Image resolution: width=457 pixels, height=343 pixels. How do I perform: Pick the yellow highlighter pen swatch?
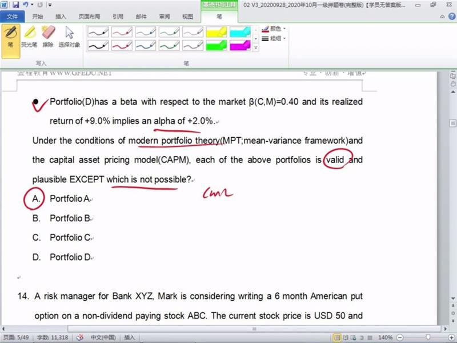tap(217, 31)
